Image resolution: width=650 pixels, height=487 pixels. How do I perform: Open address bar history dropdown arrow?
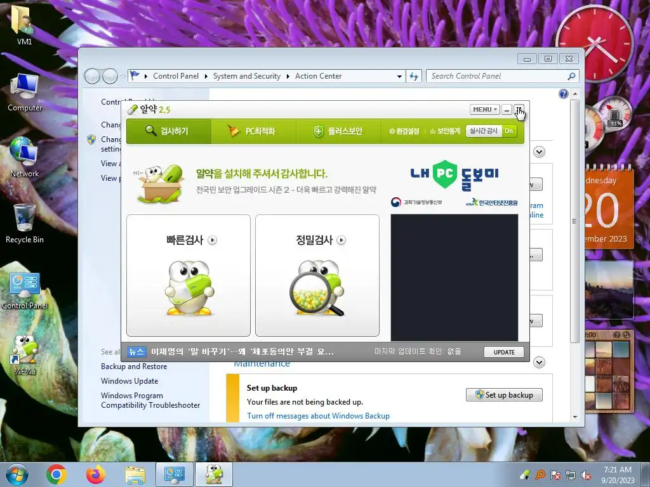pyautogui.click(x=399, y=76)
